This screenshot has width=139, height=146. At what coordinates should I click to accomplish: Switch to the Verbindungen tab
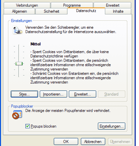[27, 5]
